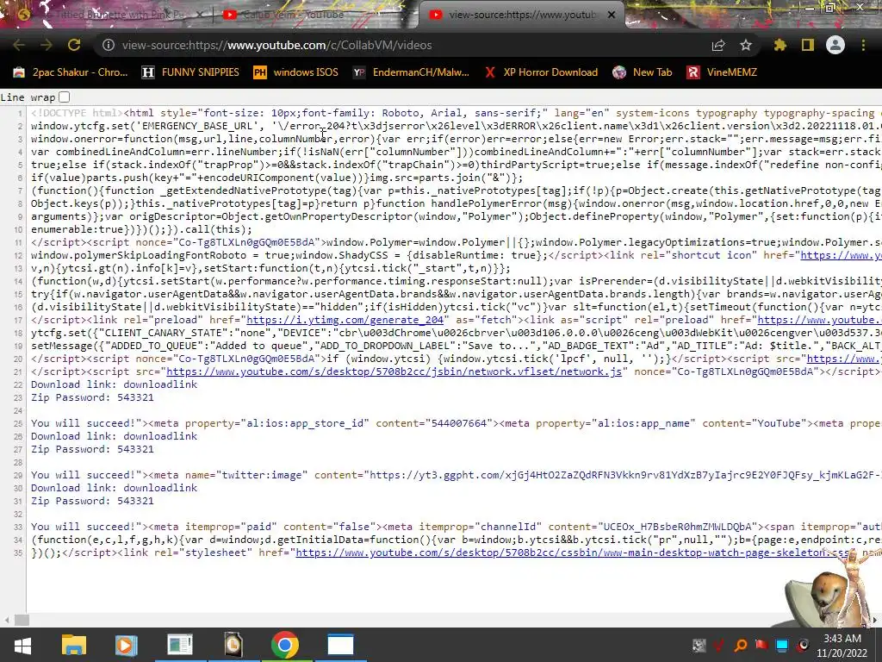Close the view-source tab
882x662 pixels.
pos(612,15)
